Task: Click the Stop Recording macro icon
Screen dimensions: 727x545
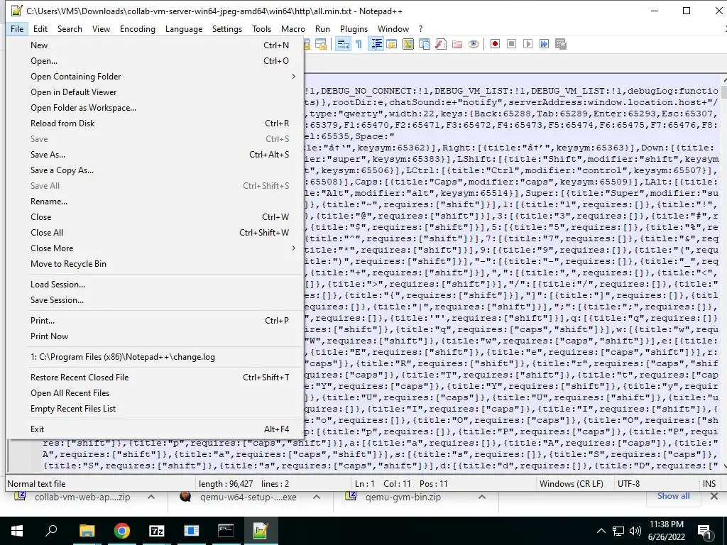Action: click(511, 44)
